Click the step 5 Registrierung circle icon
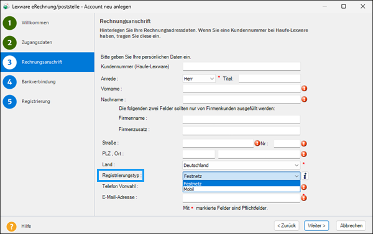Viewport: 373px width, 234px height. (x=9, y=102)
